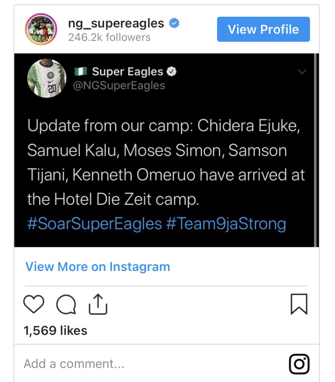Click the 246.2k followers count
This screenshot has height=382, width=335.
click(109, 37)
